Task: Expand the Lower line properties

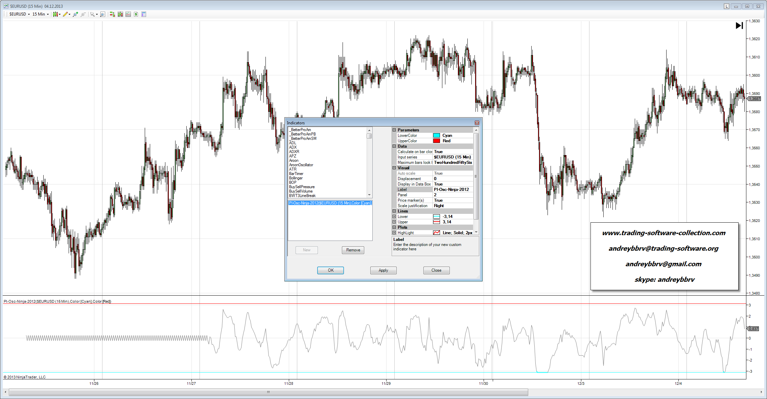Action: coord(394,217)
